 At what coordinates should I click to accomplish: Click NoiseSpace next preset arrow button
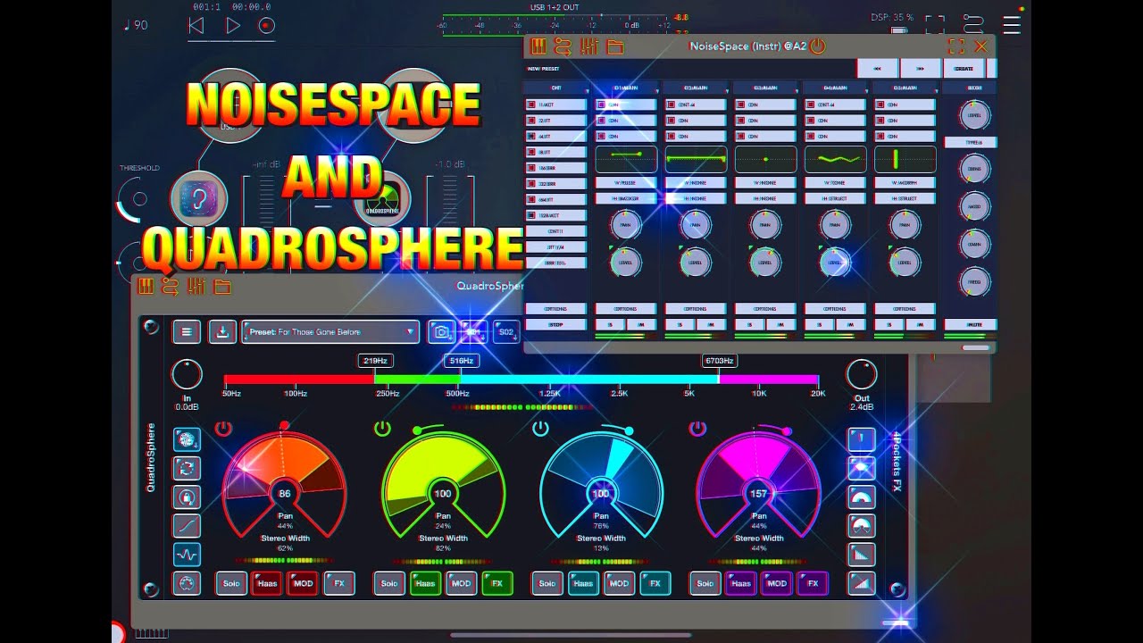pyautogui.click(x=921, y=69)
